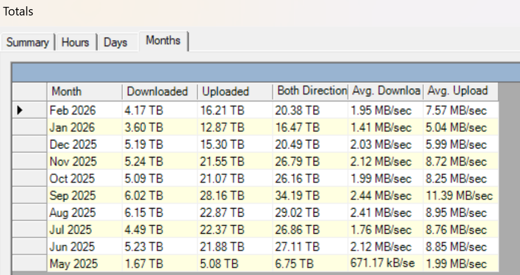Select the Jun 2025 month cell
The width and height of the screenshot is (520, 275).
84,247
